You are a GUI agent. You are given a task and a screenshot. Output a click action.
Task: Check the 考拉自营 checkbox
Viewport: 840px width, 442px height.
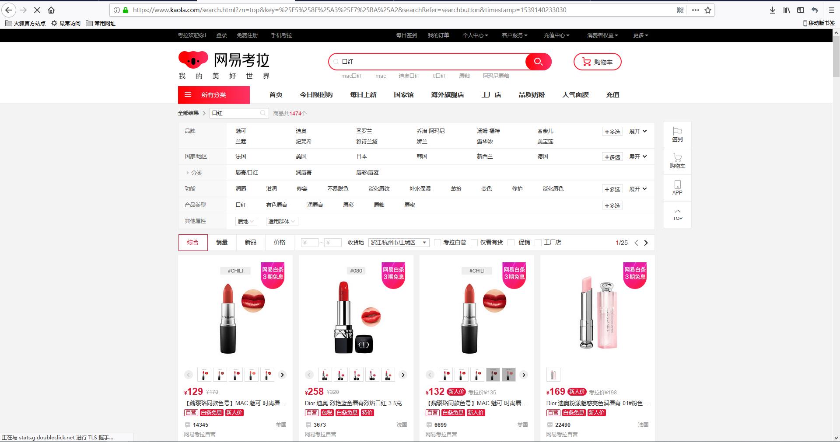(437, 243)
